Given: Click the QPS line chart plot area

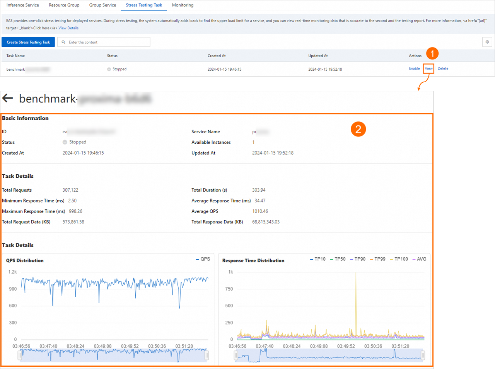Looking at the screenshot, I should click(114, 305).
